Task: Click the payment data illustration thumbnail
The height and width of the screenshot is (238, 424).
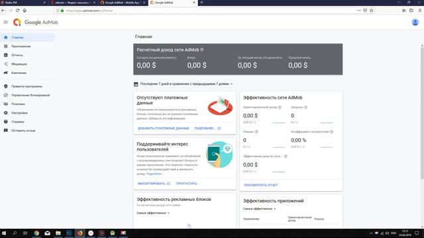Action: coord(220,106)
